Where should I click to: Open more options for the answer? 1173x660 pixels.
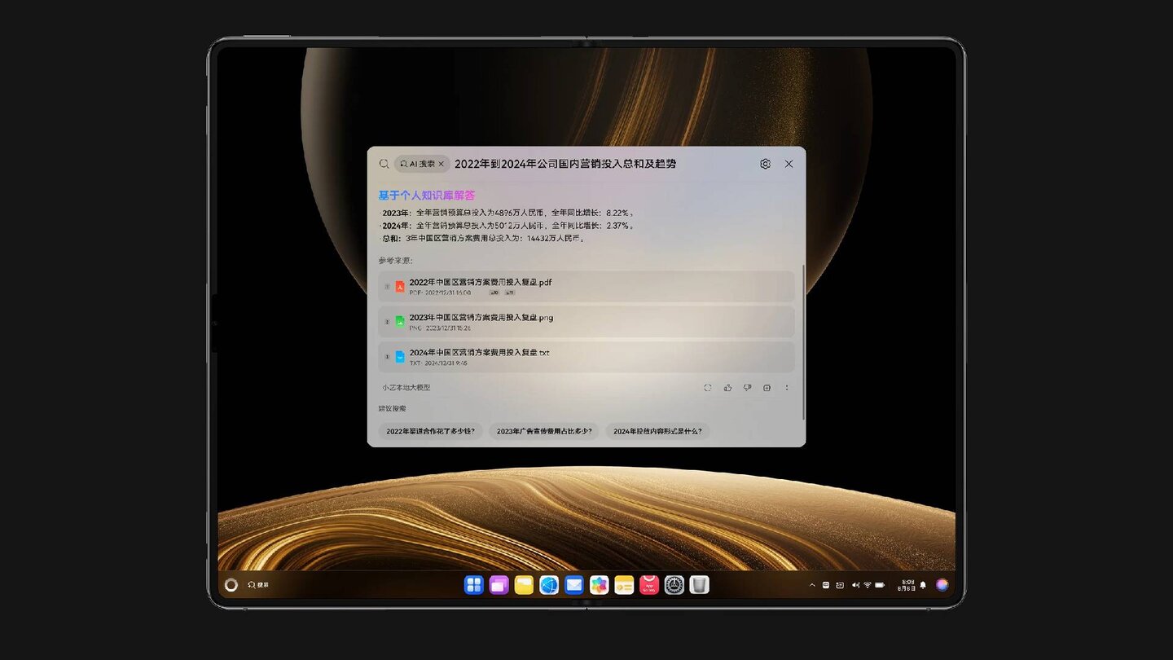click(787, 388)
